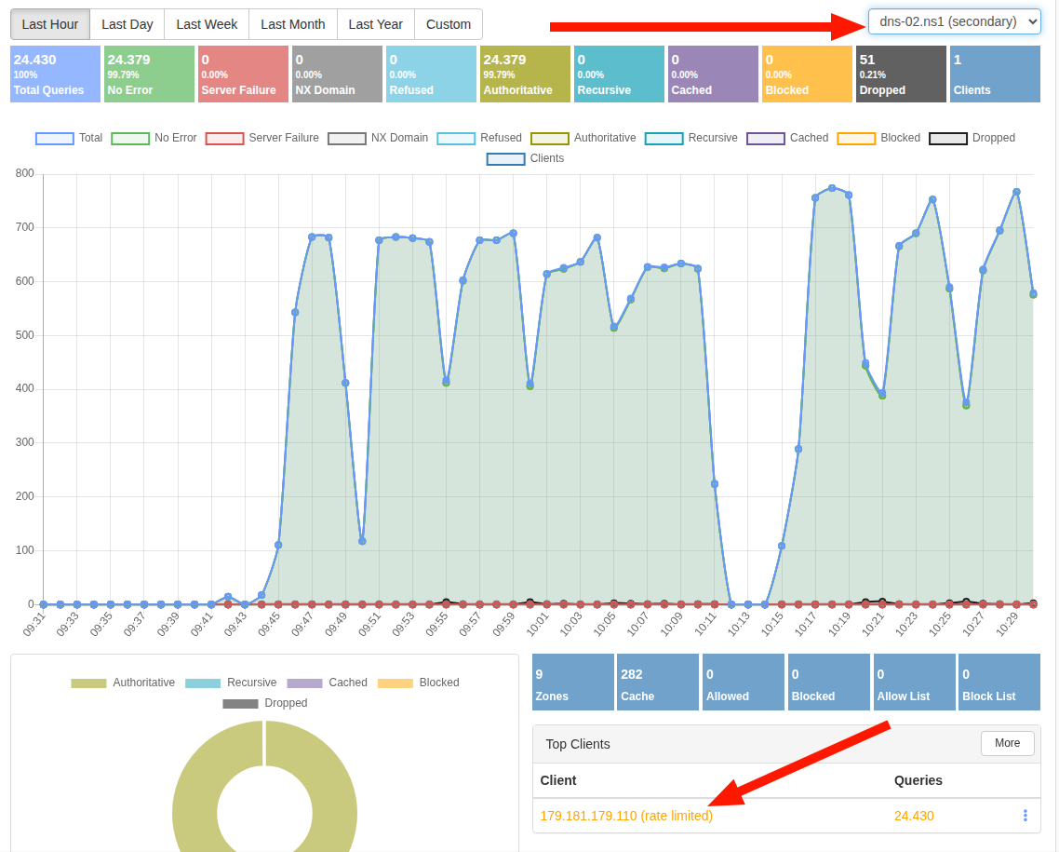Select the Last Hour time range
This screenshot has width=1059, height=852.
[x=50, y=24]
